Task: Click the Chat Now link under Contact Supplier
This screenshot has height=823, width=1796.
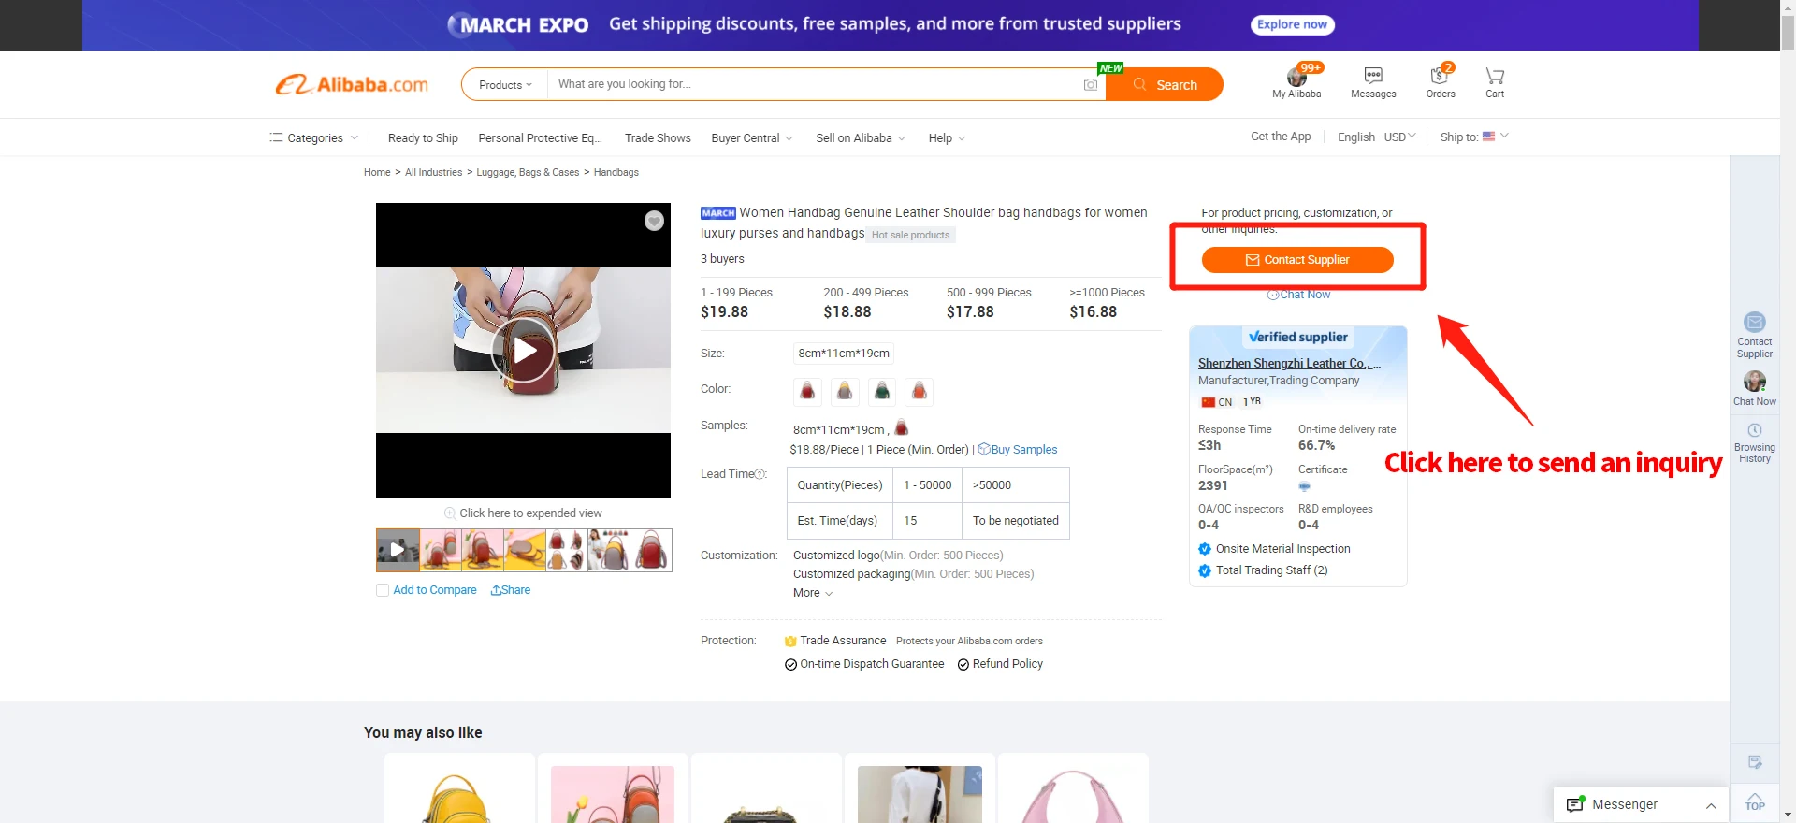Action: coord(1298,295)
